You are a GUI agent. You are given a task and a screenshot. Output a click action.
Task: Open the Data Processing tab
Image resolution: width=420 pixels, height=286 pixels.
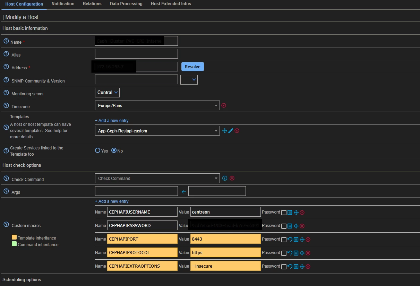click(x=126, y=4)
